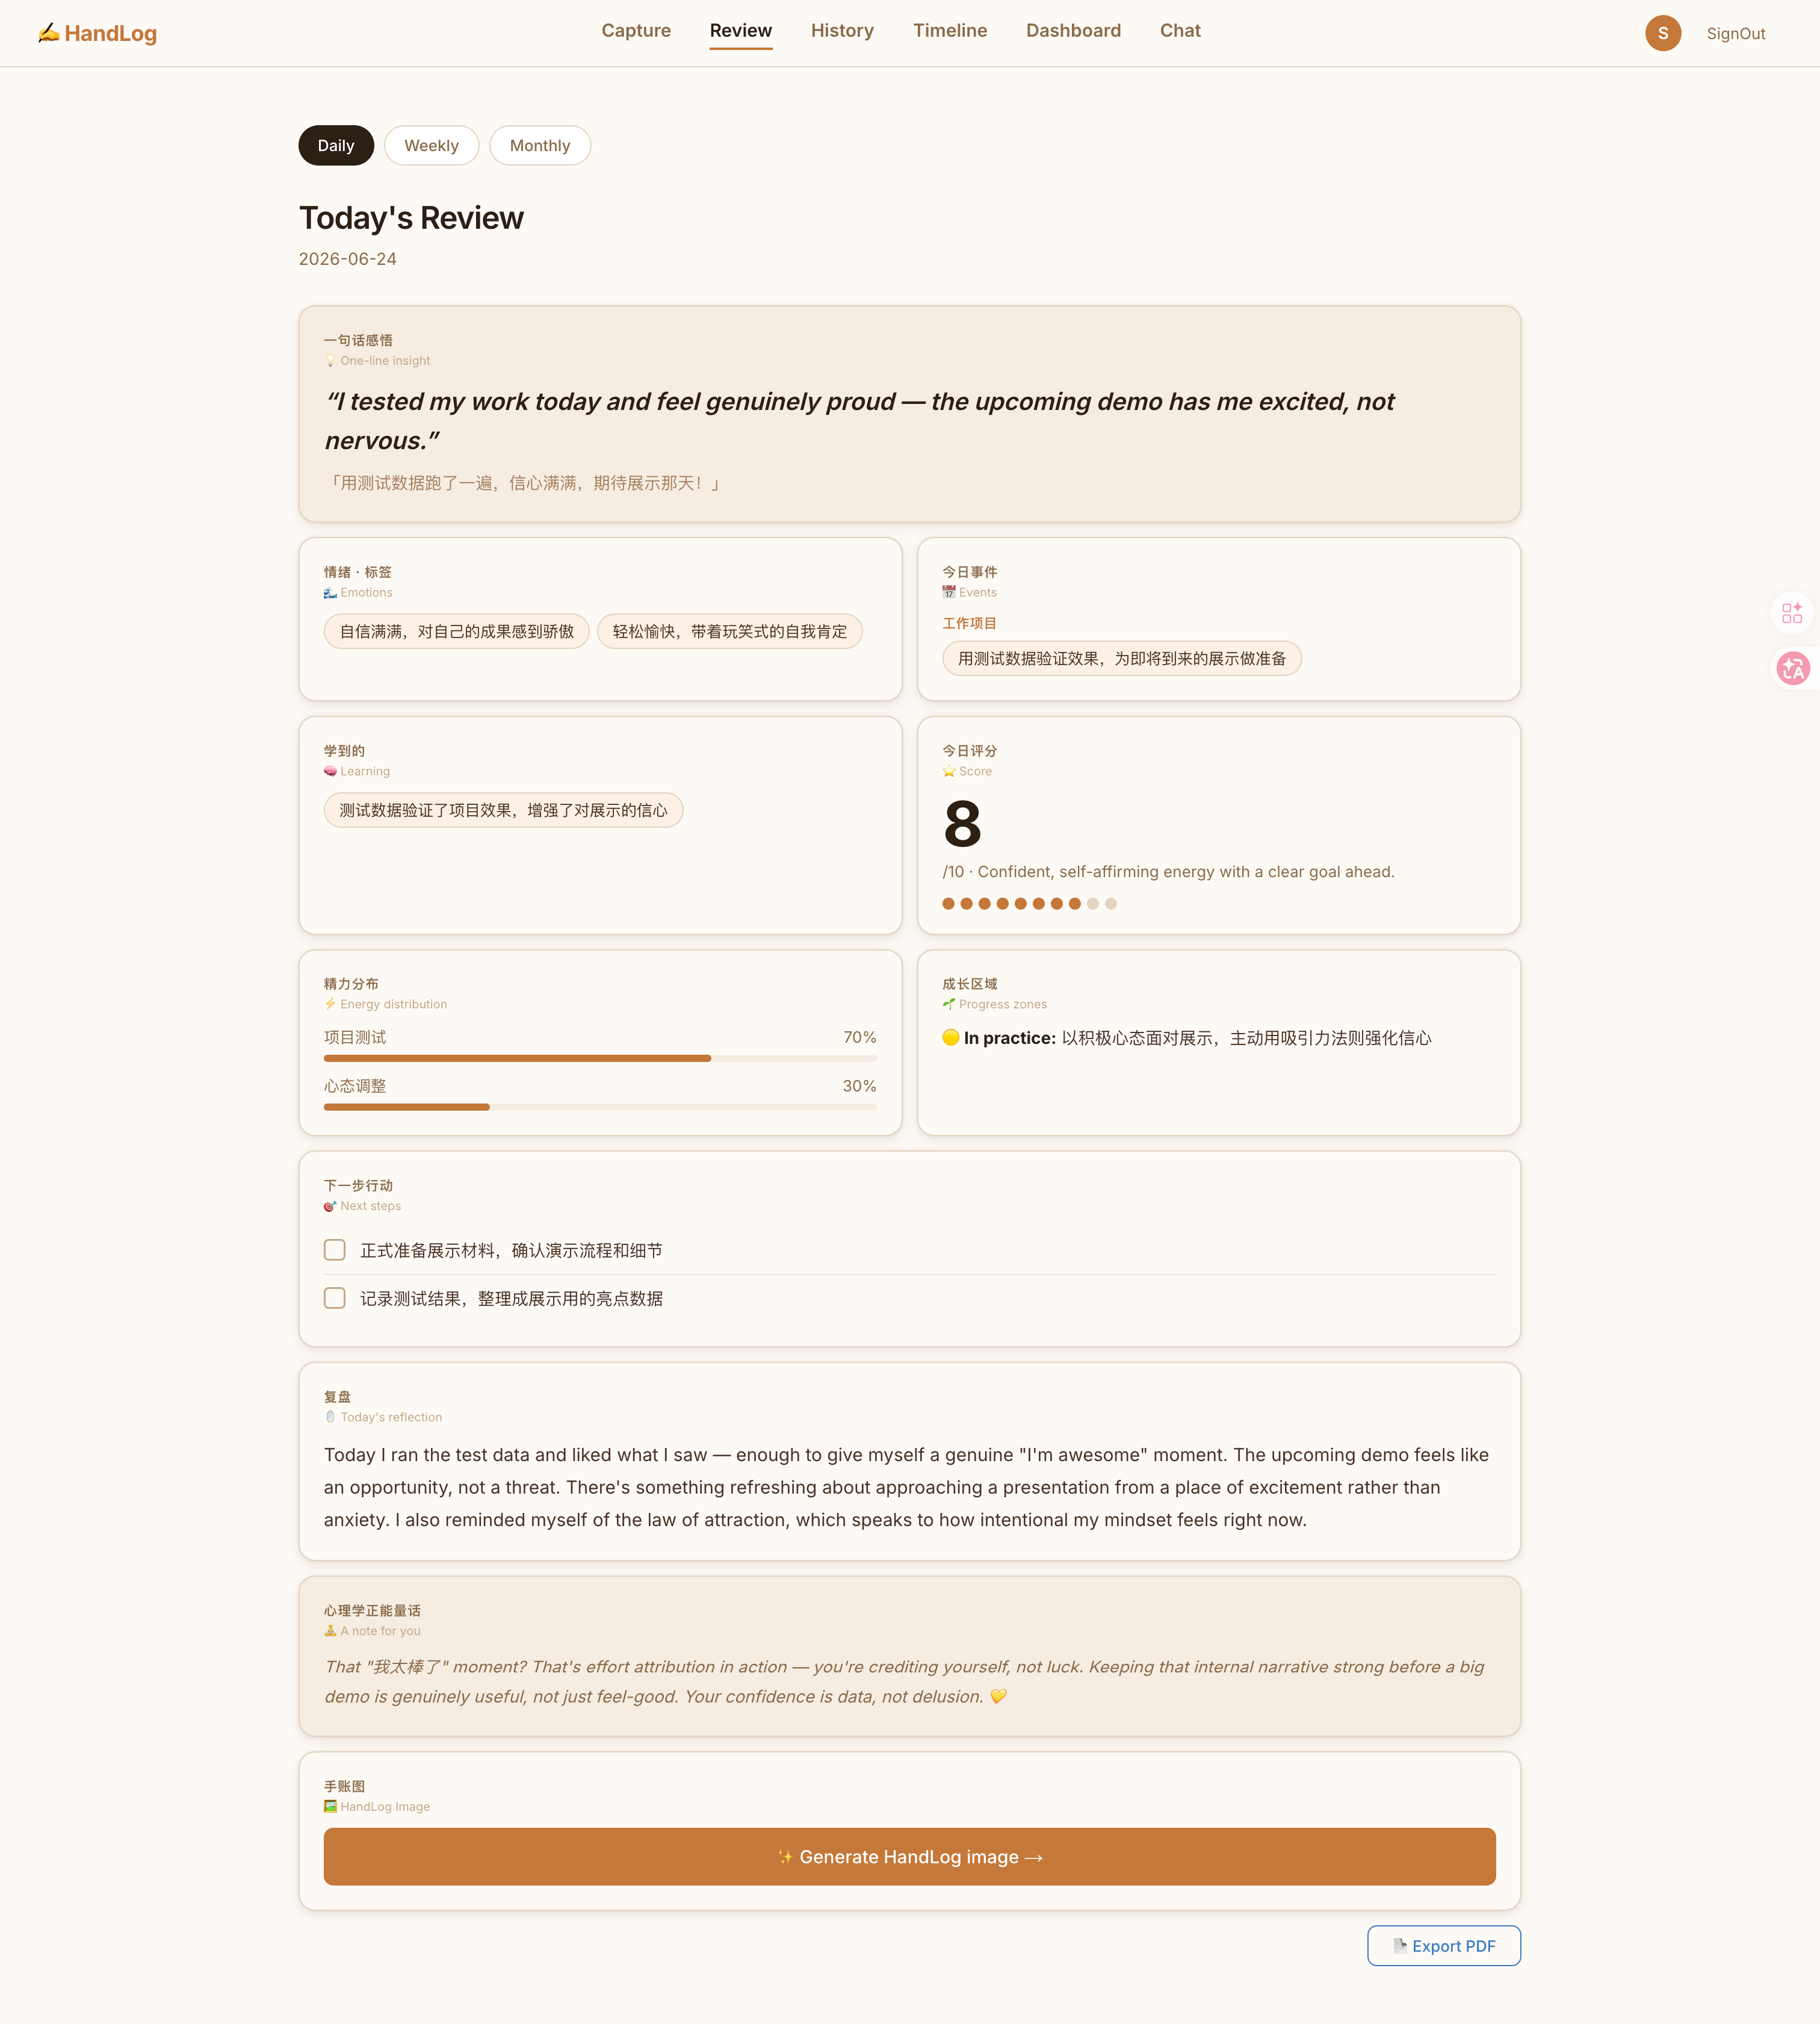1820x2024 pixels.
Task: Click the Progress zones sprout icon
Action: point(949,1005)
